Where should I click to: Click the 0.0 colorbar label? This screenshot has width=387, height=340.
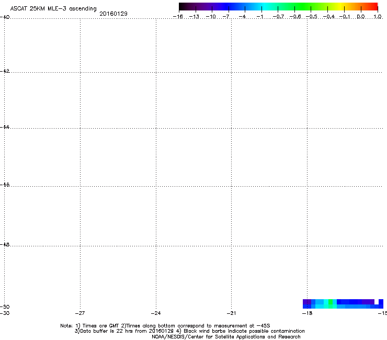pos(361,17)
